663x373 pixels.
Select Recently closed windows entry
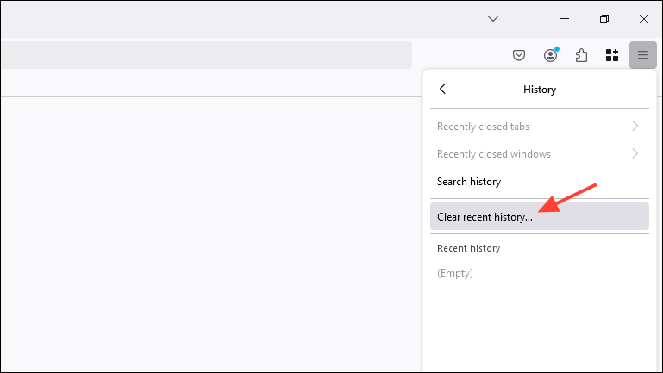click(493, 154)
